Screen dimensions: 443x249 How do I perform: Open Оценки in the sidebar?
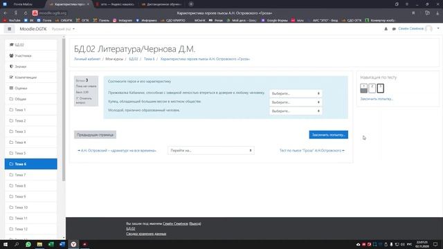(30, 88)
